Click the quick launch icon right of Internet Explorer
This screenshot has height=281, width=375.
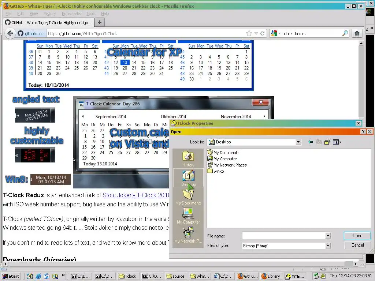click(47, 276)
